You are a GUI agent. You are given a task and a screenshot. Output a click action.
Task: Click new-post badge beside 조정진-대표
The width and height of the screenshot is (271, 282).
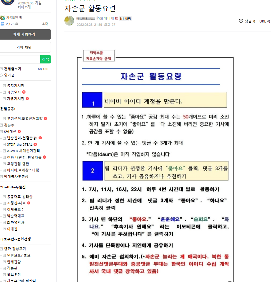tap(29, 203)
